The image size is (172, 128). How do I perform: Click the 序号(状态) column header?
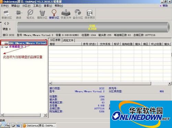click(90, 44)
